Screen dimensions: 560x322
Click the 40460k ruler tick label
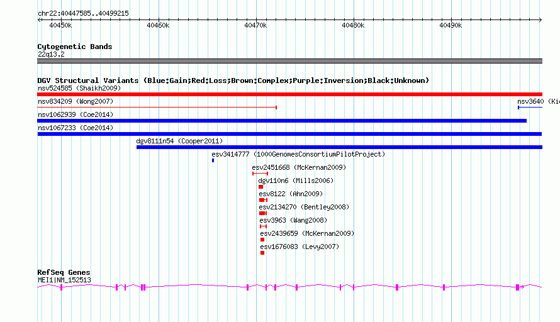tap(158, 25)
